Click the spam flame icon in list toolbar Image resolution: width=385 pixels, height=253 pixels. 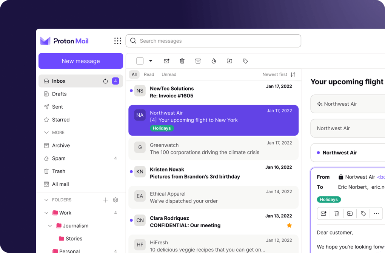[214, 61]
